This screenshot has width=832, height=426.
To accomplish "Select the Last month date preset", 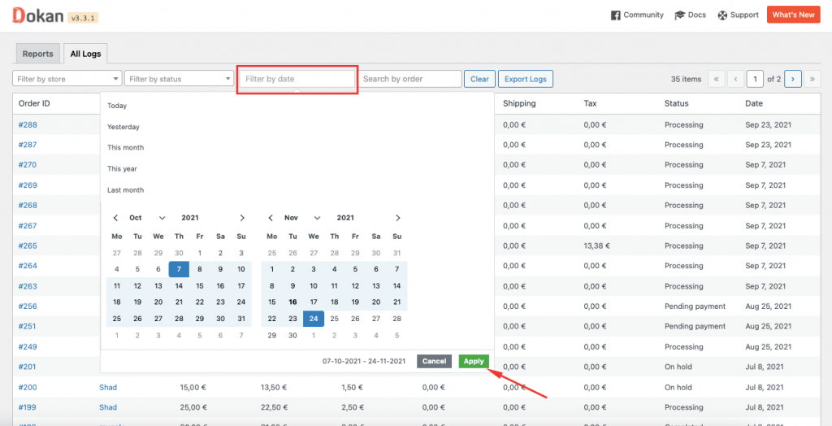I will [x=125, y=190].
